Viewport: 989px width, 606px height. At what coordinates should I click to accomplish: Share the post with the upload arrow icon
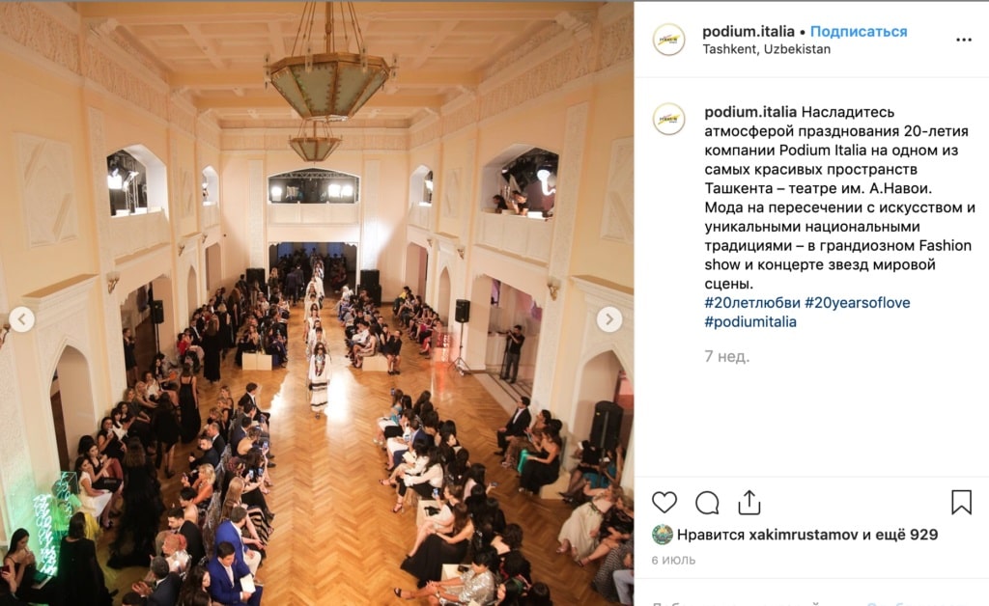pos(749,503)
